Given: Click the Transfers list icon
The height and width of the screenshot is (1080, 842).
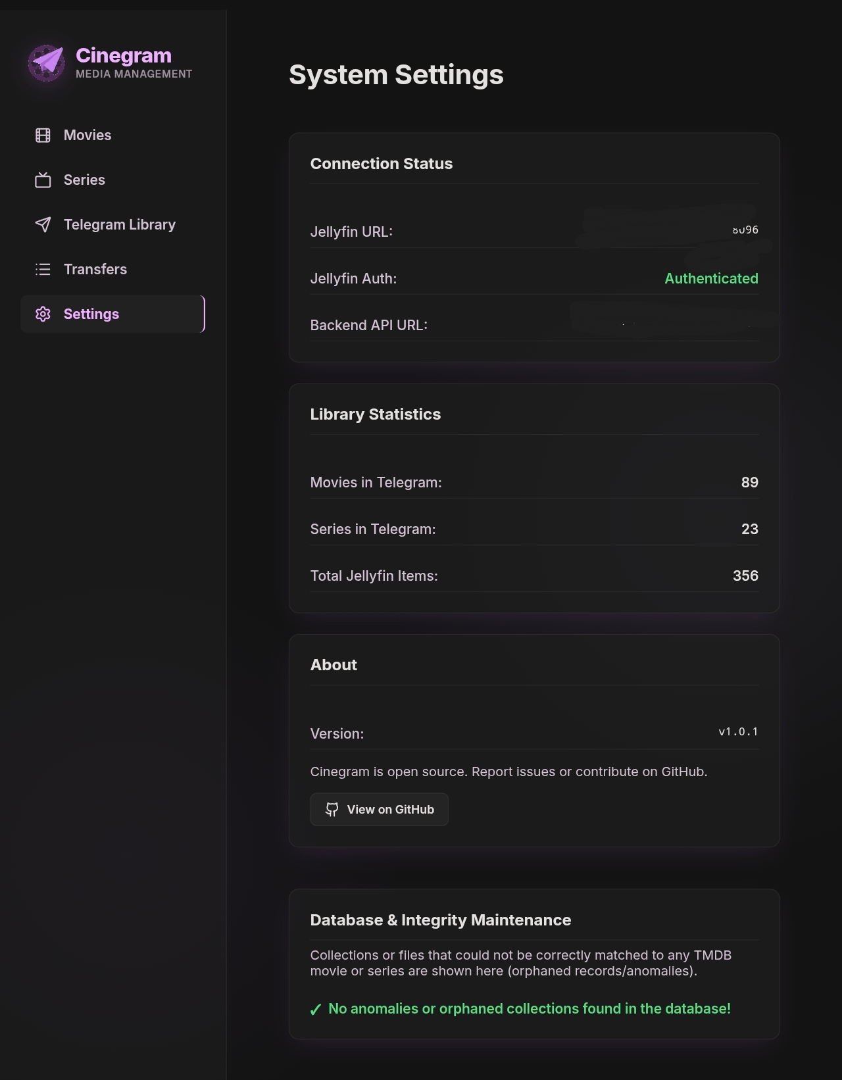Looking at the screenshot, I should point(43,270).
